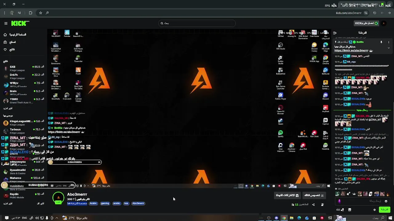
Task: Click the get KICKs button
Action: click(367, 23)
